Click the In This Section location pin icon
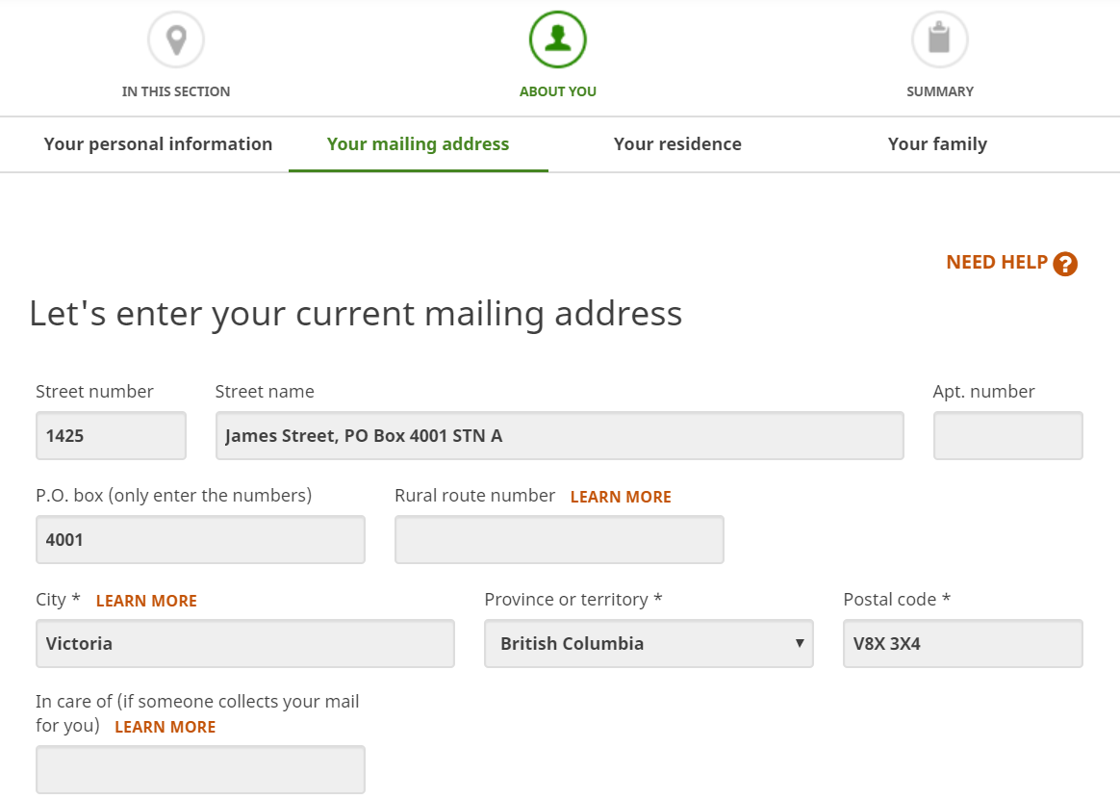Screen dimensions: 1120x799 (176, 40)
